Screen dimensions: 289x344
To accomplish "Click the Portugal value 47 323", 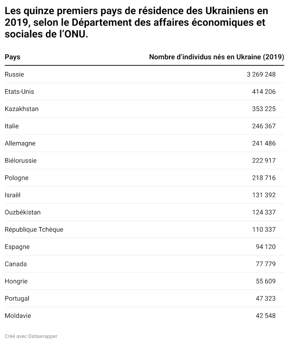I will pos(266,298).
